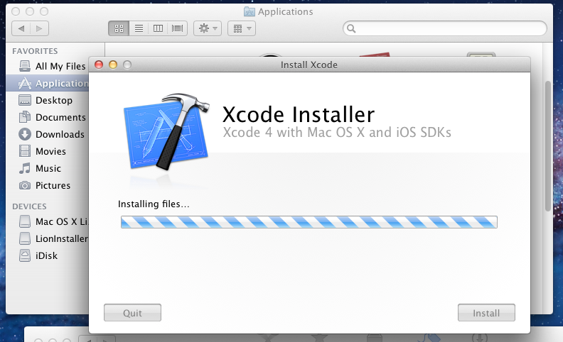Click the "Xcode 4 with Mac OS X and iOS SDKs" subtitle
Image resolution: width=563 pixels, height=342 pixels.
click(337, 132)
